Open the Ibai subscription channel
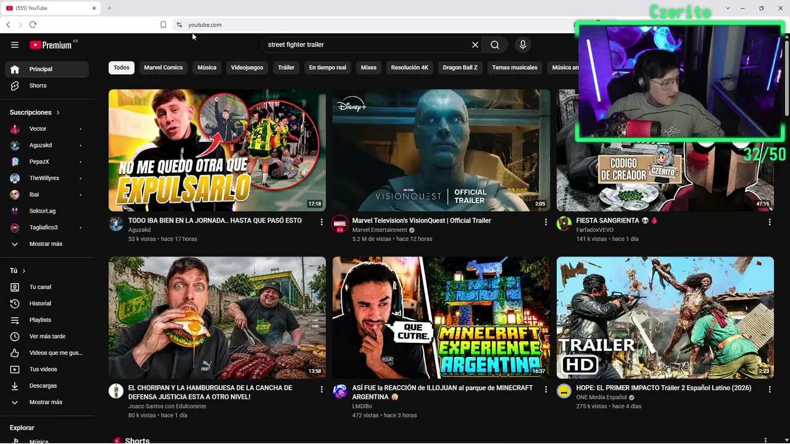This screenshot has width=790, height=444. pyautogui.click(x=47, y=194)
